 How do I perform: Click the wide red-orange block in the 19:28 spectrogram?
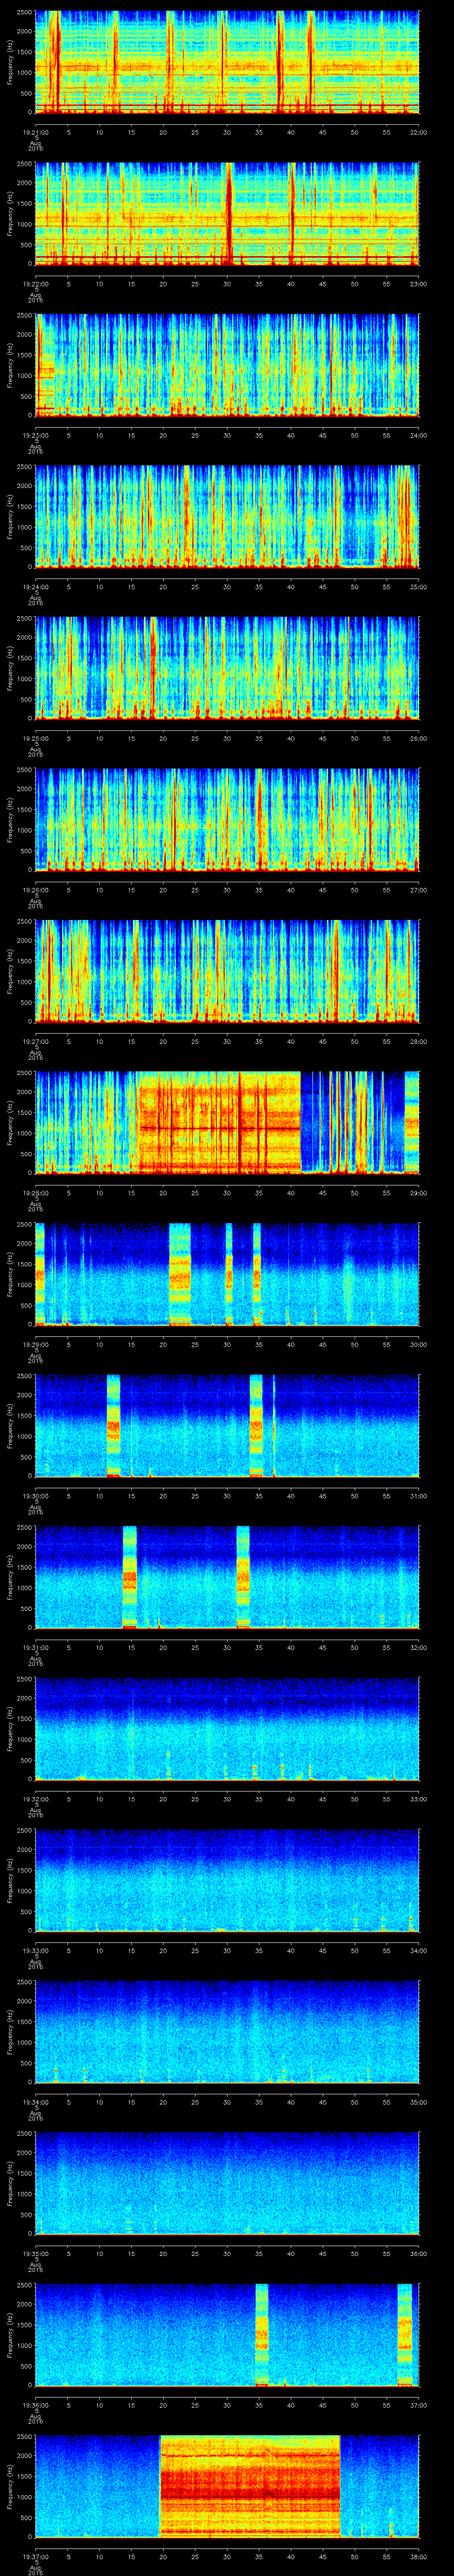(219, 1122)
